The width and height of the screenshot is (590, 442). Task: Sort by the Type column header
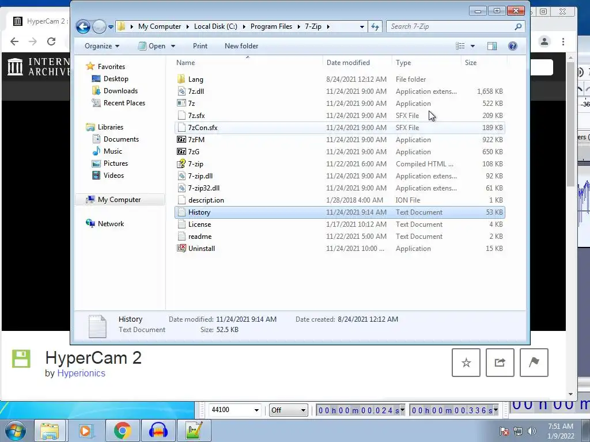click(427, 62)
